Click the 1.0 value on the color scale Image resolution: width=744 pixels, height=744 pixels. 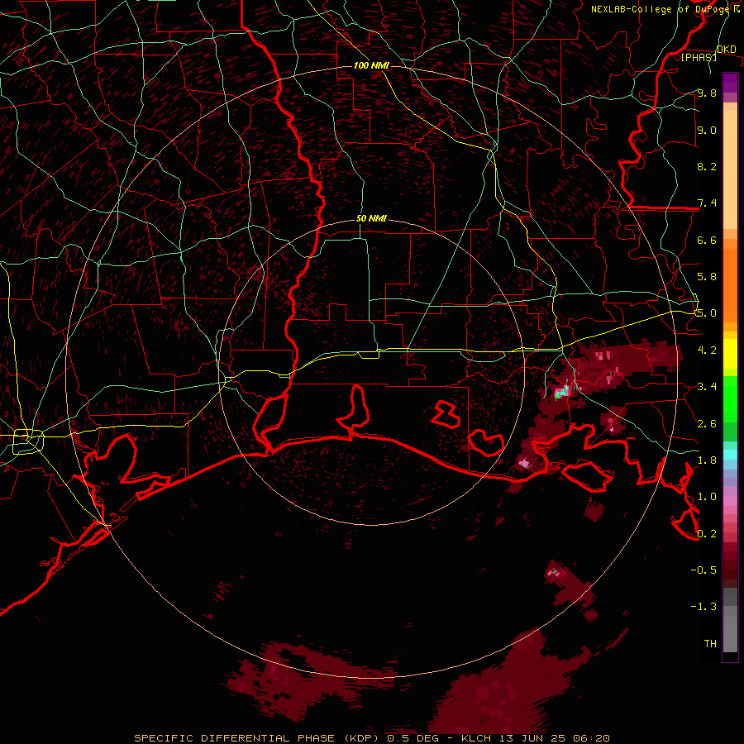pyautogui.click(x=707, y=496)
